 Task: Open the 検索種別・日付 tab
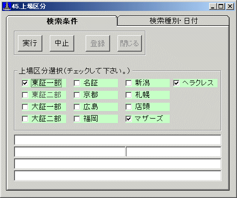(x=173, y=21)
